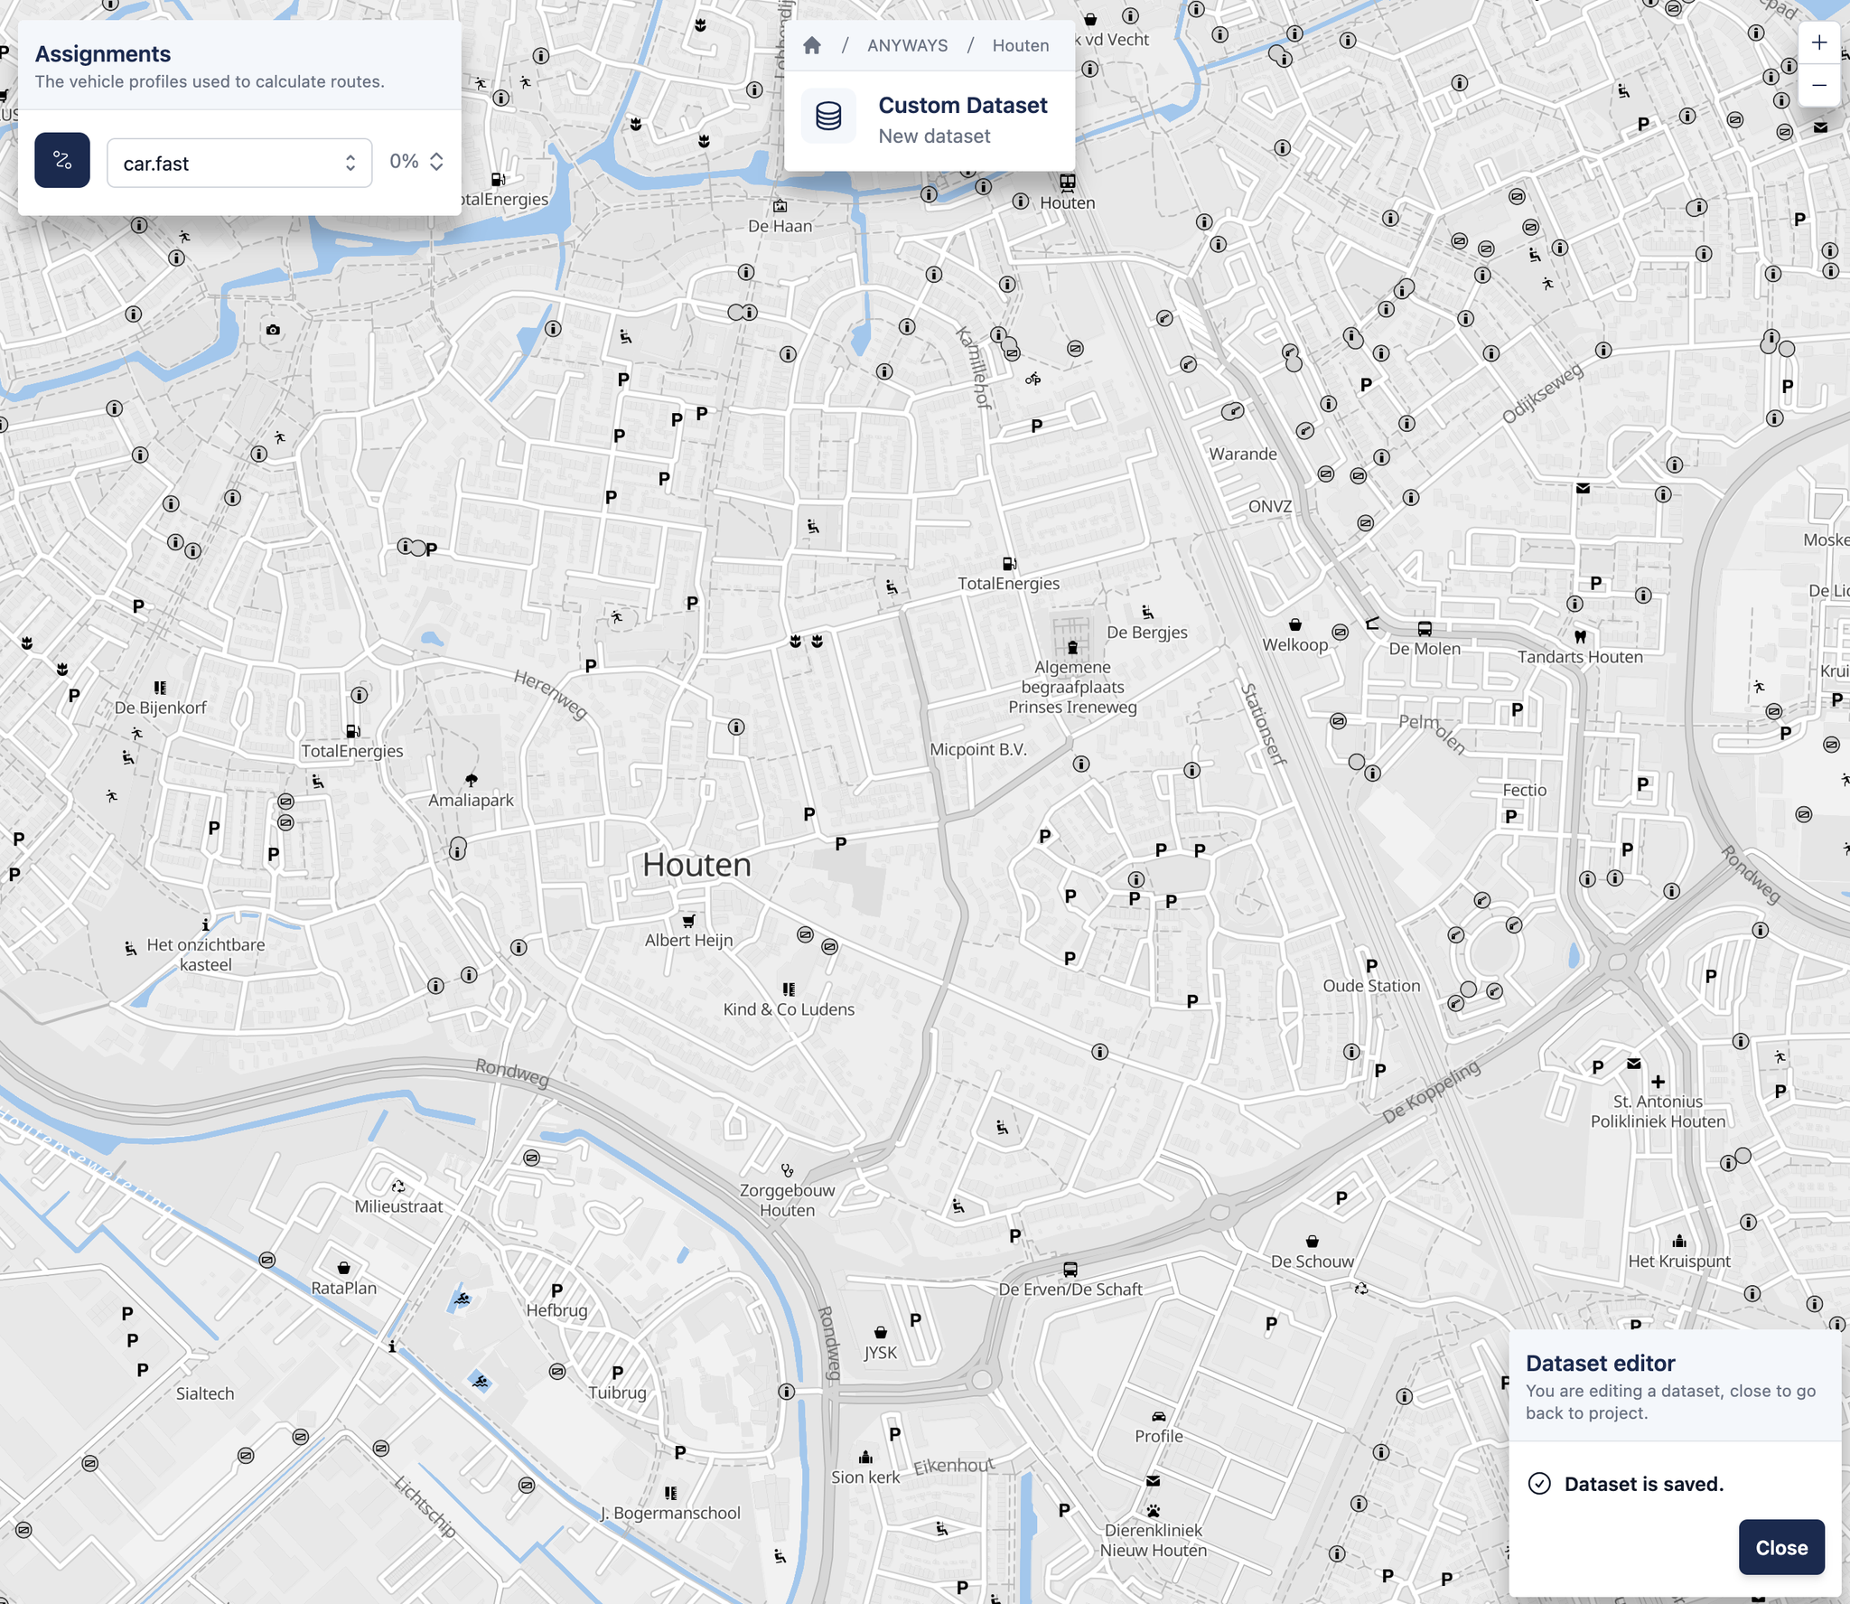Click the St. Antonius Polikliniek cross icon
The height and width of the screenshot is (1604, 1850).
pyautogui.click(x=1658, y=1082)
